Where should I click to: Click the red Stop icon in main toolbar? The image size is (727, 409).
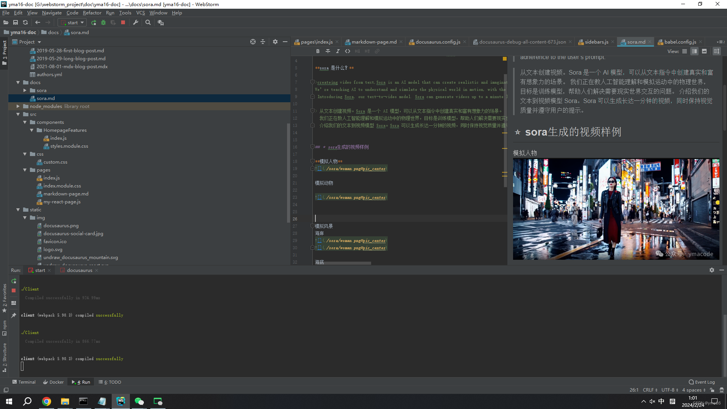pyautogui.click(x=123, y=23)
